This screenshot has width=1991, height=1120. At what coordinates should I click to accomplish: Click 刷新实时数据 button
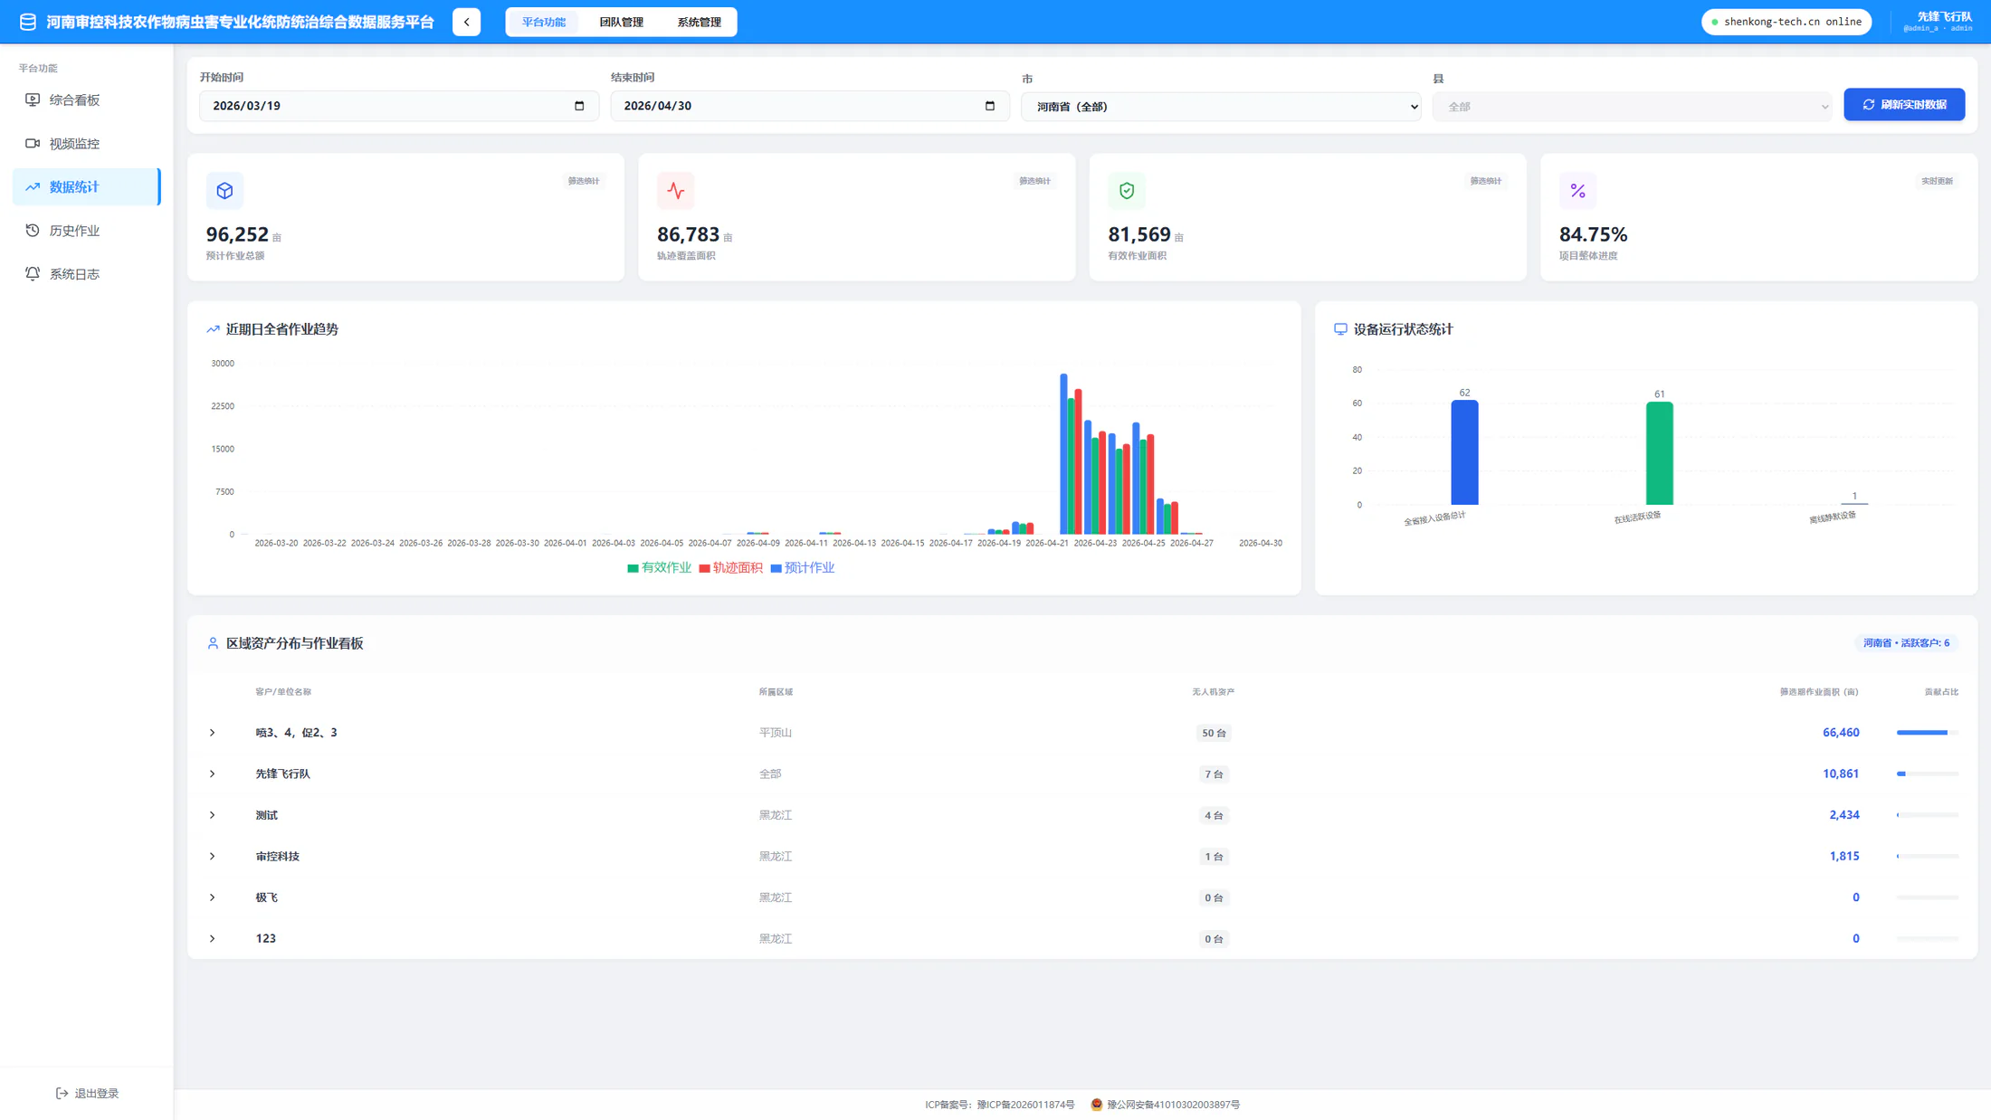click(x=1904, y=105)
